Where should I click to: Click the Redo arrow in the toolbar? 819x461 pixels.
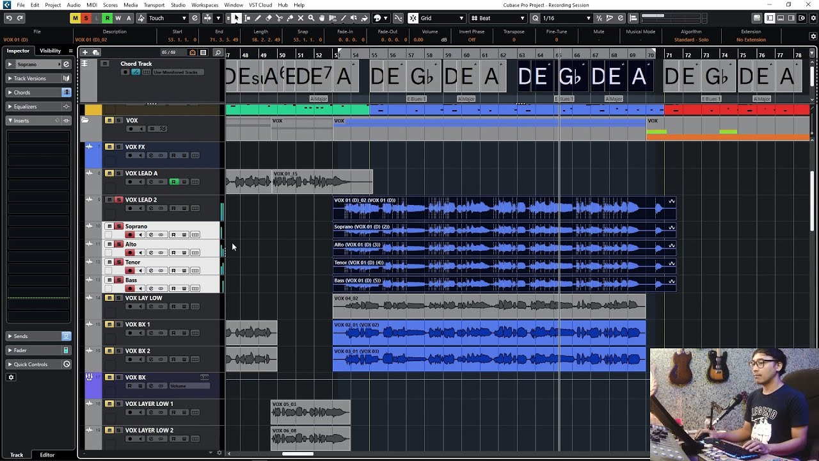point(20,18)
